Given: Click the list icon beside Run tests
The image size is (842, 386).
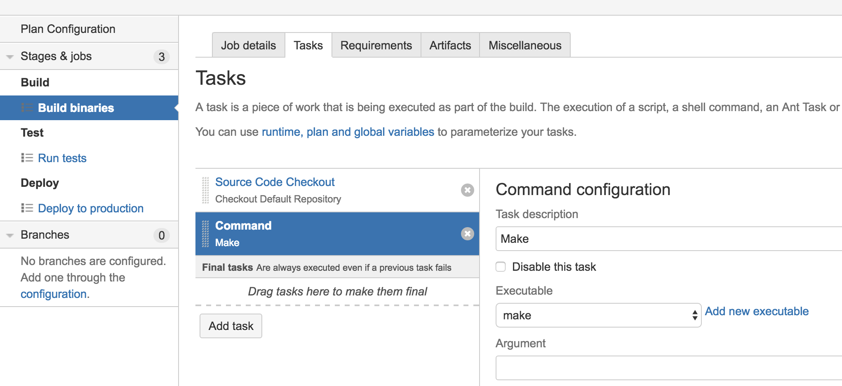Looking at the screenshot, I should pyautogui.click(x=27, y=158).
